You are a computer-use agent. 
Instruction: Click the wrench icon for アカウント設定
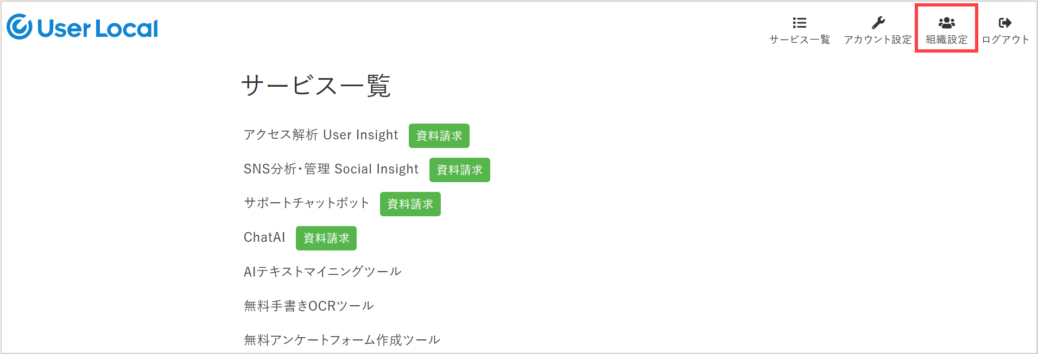[x=878, y=23]
